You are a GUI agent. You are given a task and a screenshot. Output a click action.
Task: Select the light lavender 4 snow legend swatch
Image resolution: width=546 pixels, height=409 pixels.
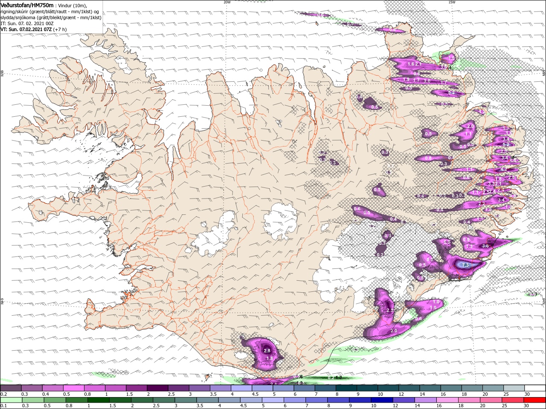tap(241, 388)
